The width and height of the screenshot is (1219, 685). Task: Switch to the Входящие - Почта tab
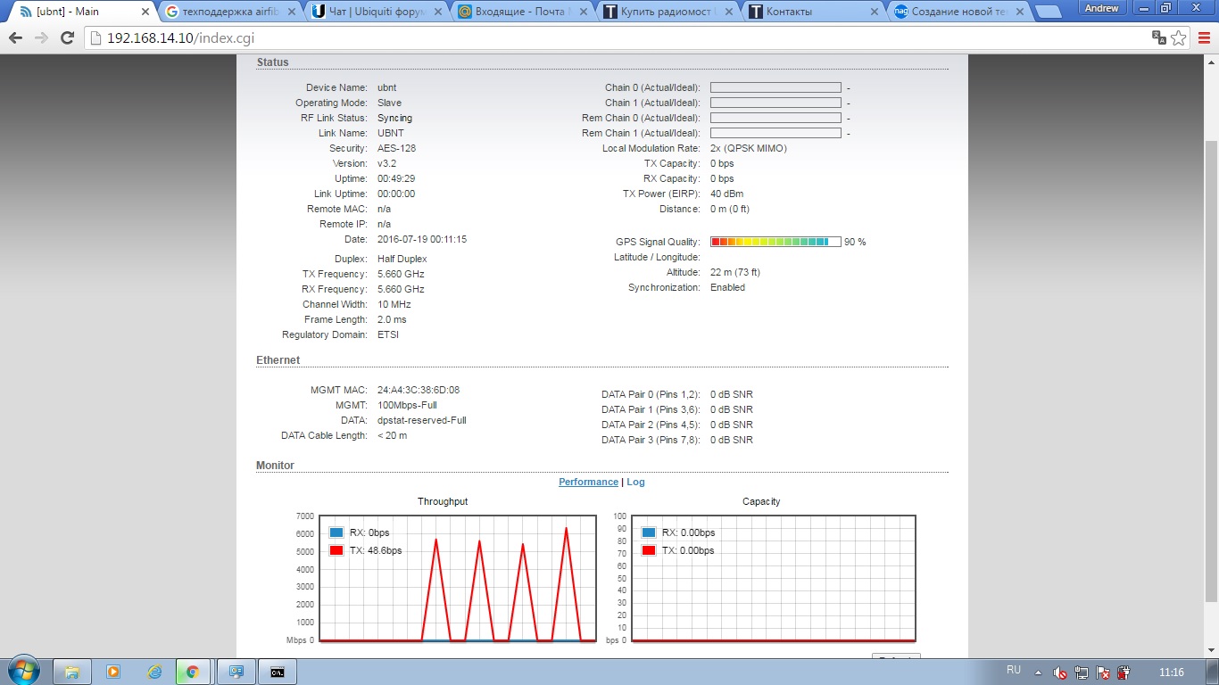point(523,12)
